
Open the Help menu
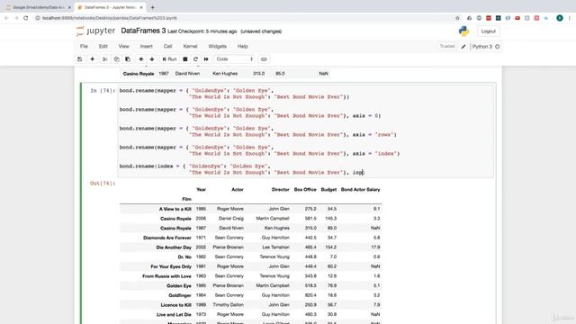pyautogui.click(x=242, y=46)
